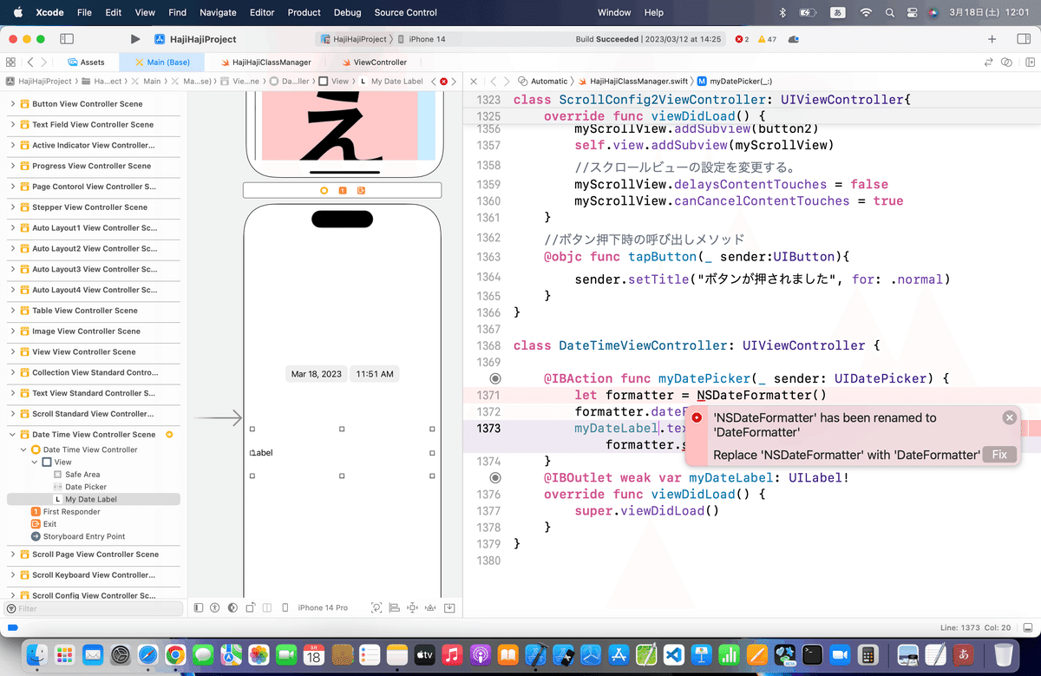Click the IBOutlet connection circle
This screenshot has height=676, width=1041.
[494, 477]
